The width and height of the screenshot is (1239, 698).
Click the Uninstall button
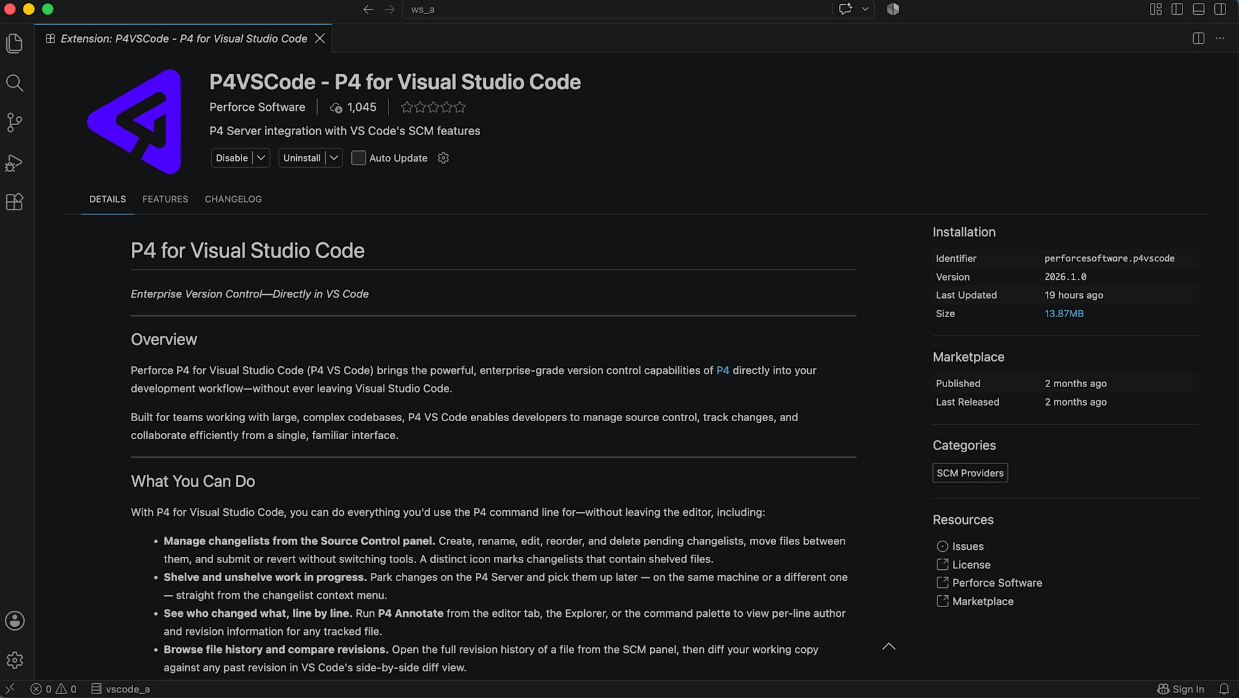pyautogui.click(x=302, y=158)
